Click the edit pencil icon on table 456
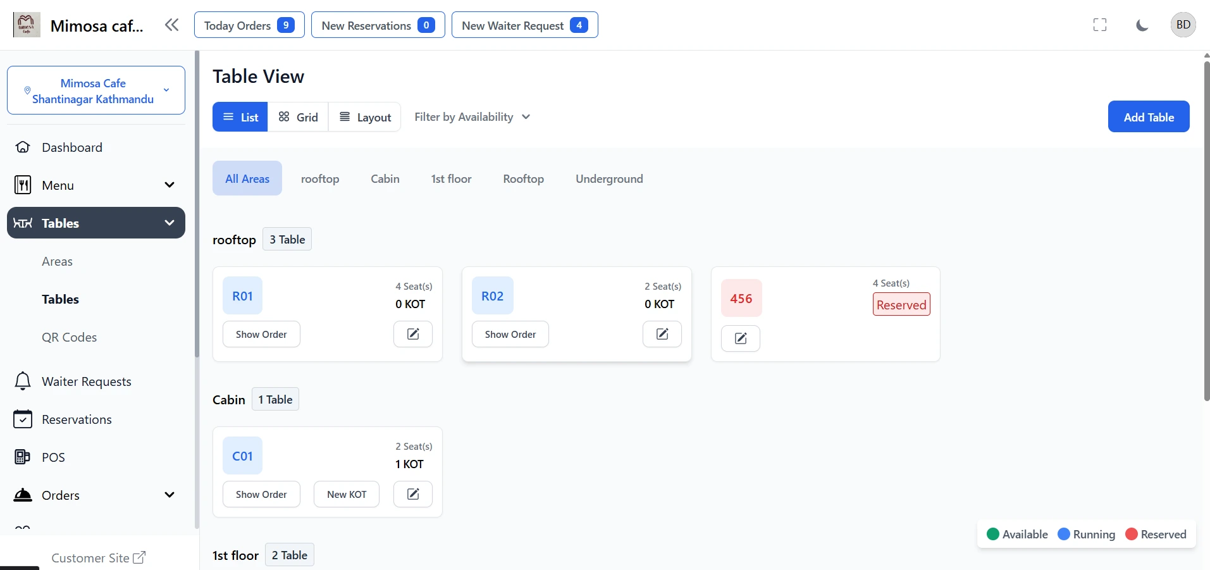Screen dimensions: 1210x570 tap(740, 338)
